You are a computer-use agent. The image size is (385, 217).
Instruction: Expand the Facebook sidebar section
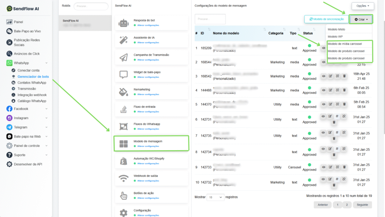[x=46, y=109]
